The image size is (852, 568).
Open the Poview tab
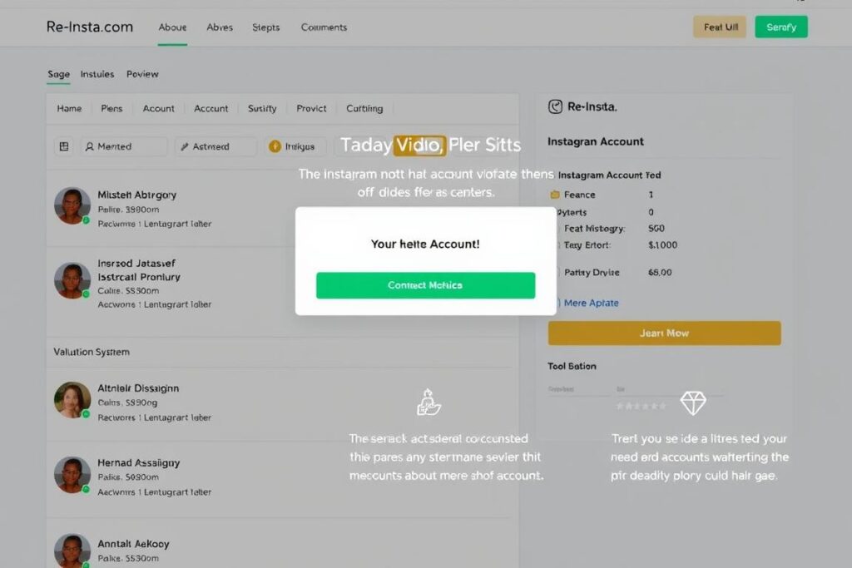[142, 74]
